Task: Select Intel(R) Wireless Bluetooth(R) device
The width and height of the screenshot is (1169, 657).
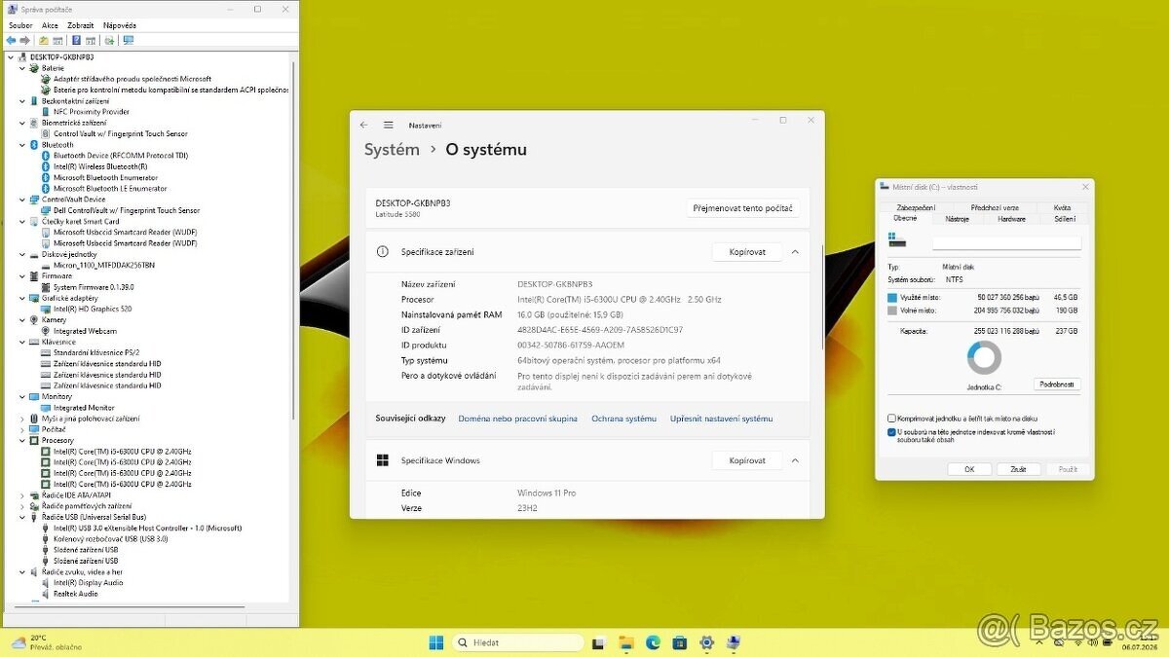Action: coord(100,166)
